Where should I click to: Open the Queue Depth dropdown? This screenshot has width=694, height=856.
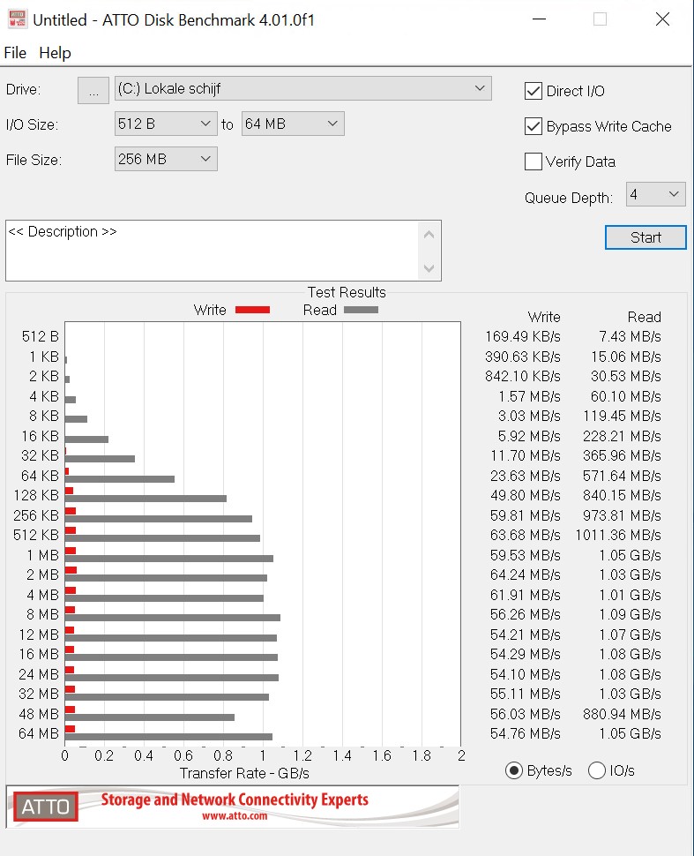(655, 194)
